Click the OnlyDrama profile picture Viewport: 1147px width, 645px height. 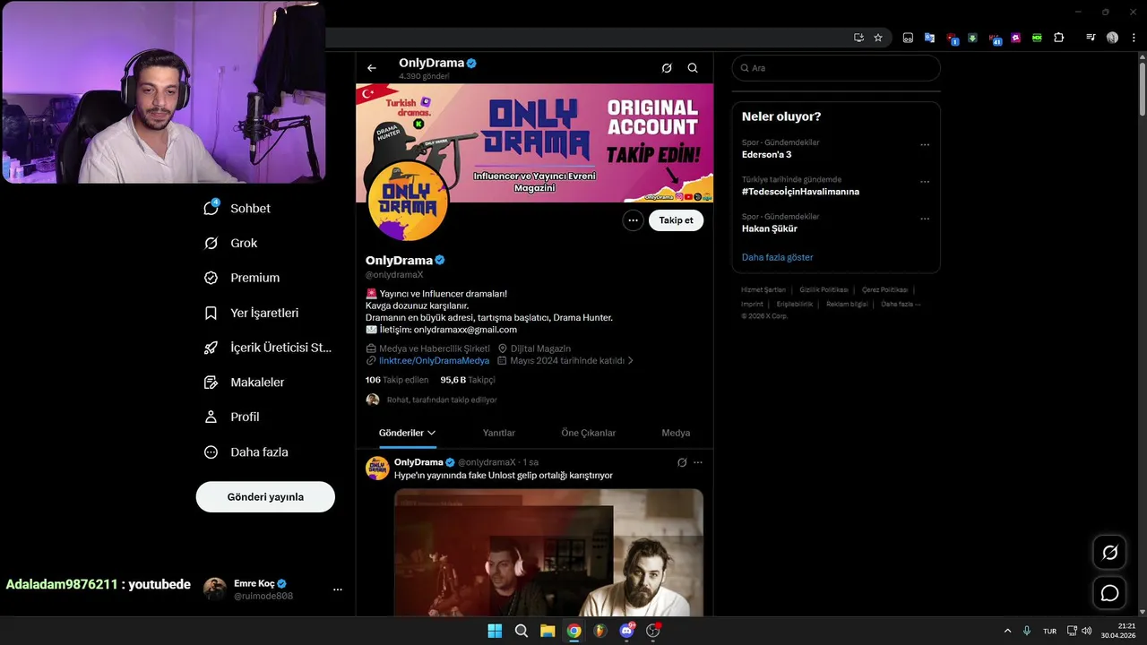click(x=408, y=202)
